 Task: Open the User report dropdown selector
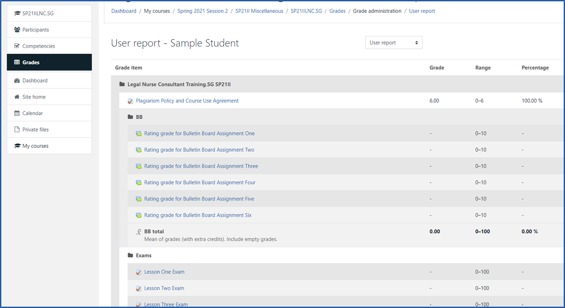[x=394, y=43]
